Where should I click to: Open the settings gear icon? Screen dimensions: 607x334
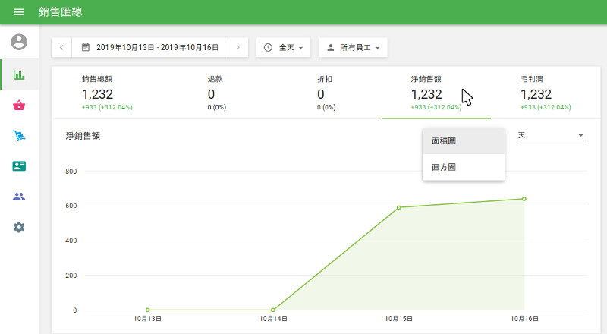19,227
